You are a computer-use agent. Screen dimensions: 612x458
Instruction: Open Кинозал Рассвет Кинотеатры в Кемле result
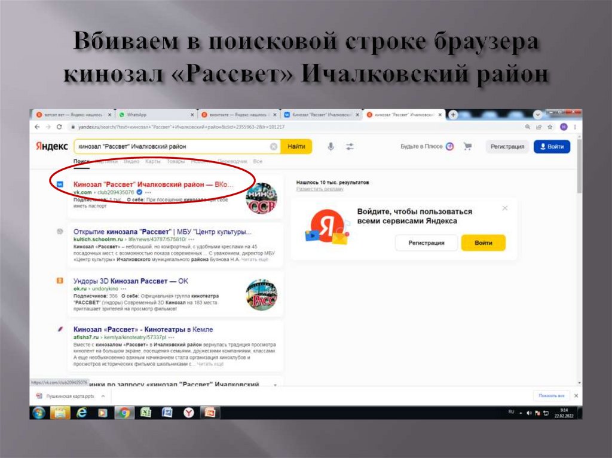[143, 329]
